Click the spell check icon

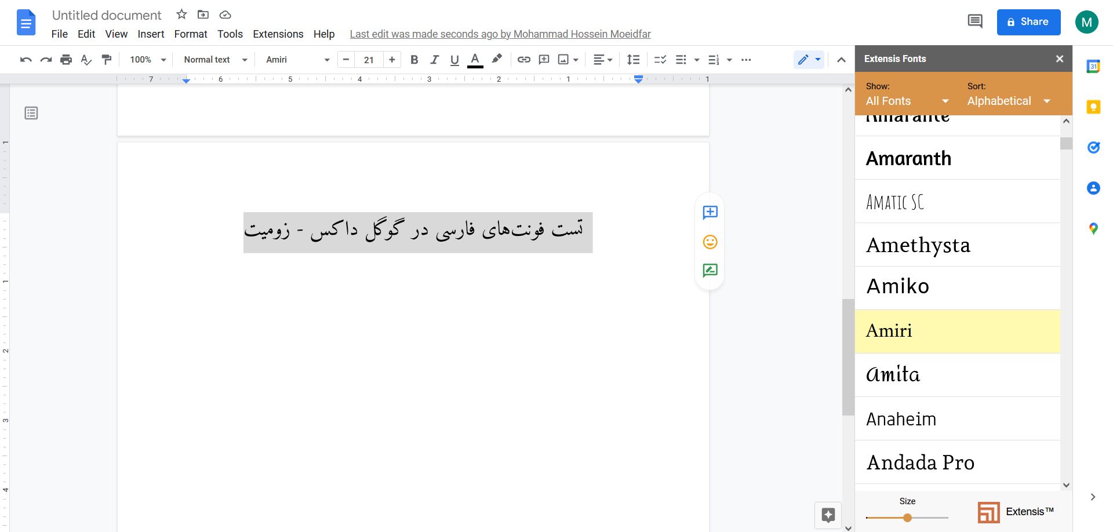pos(86,59)
